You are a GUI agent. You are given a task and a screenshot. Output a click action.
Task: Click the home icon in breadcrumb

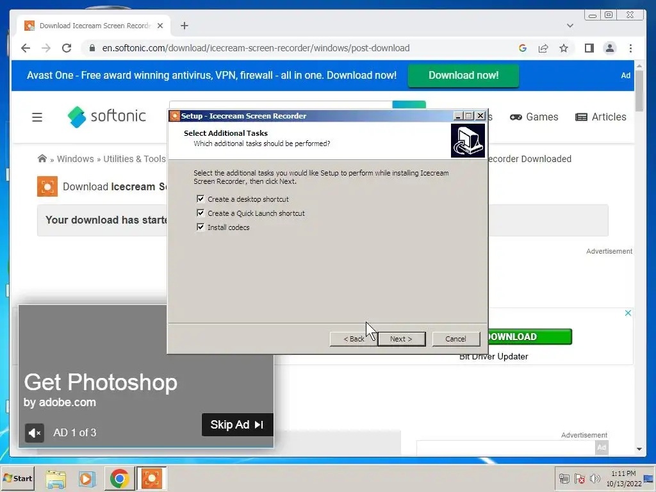42,159
